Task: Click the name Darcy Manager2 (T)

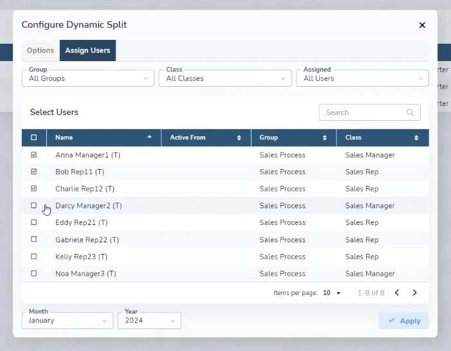Action: click(x=89, y=206)
